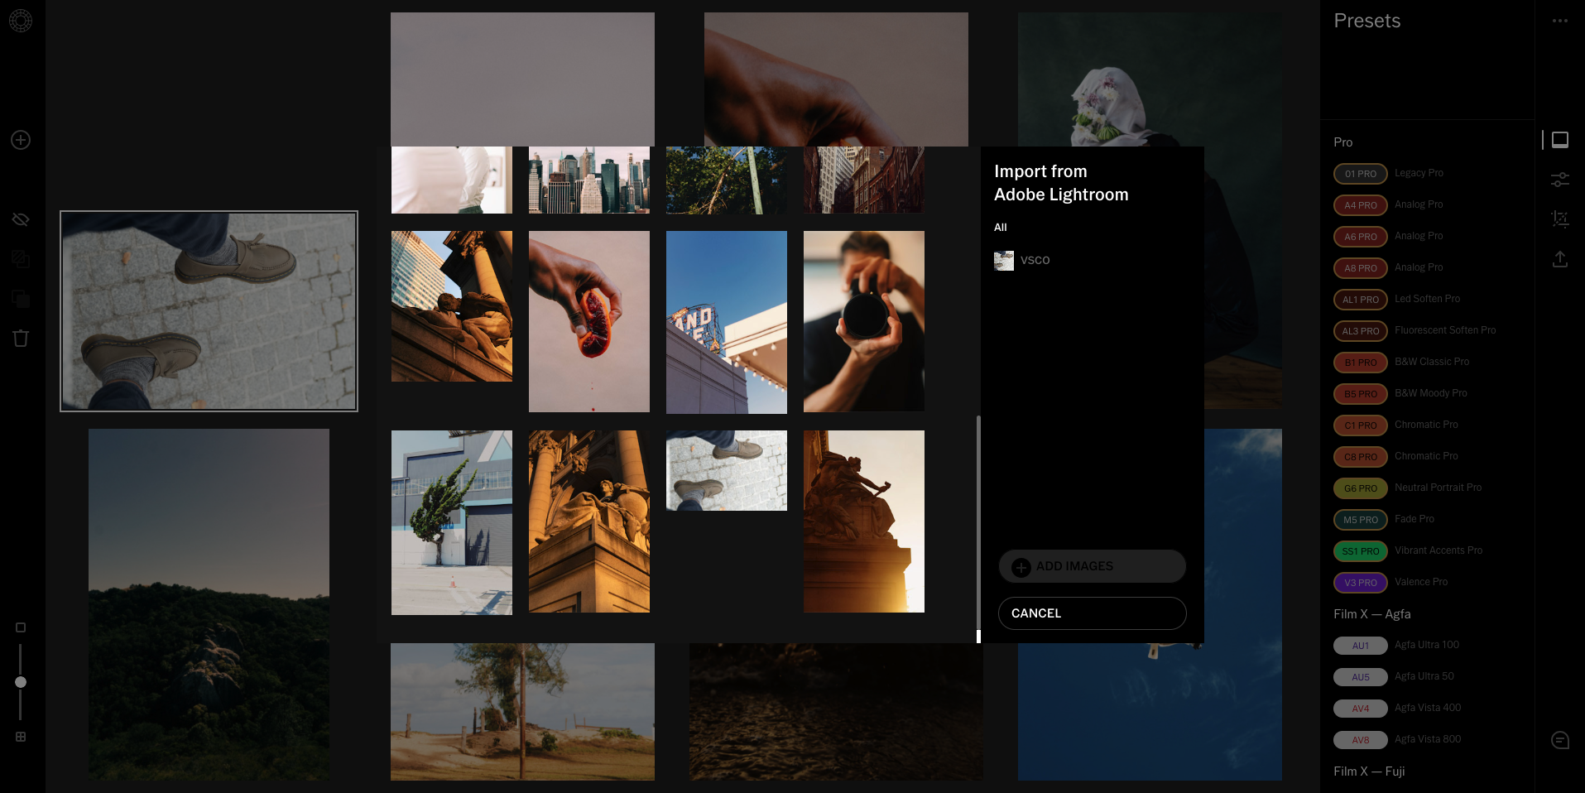This screenshot has width=1585, height=793.
Task: Apply the V3 PRO Valence preset
Action: point(1360,583)
